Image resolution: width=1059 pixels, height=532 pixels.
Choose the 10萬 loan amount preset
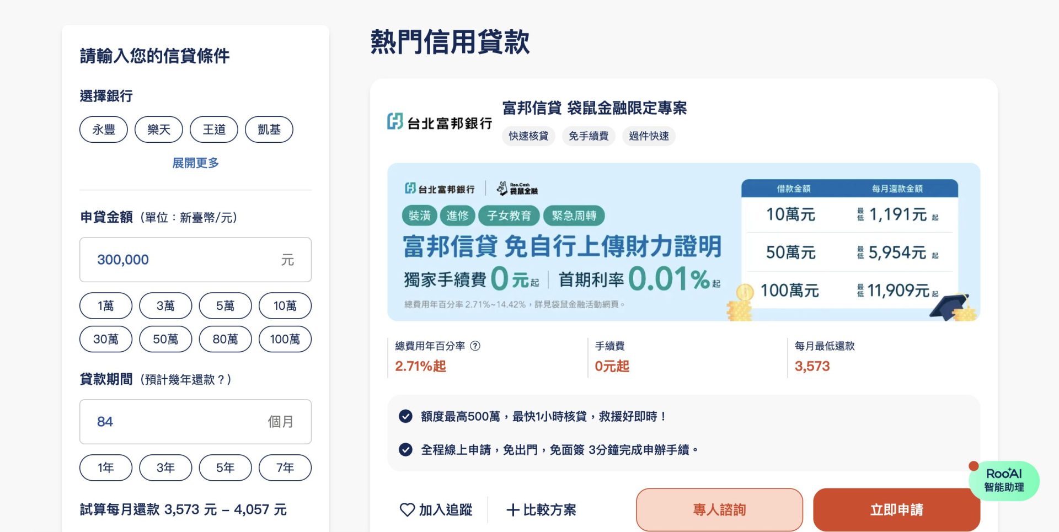[285, 305]
